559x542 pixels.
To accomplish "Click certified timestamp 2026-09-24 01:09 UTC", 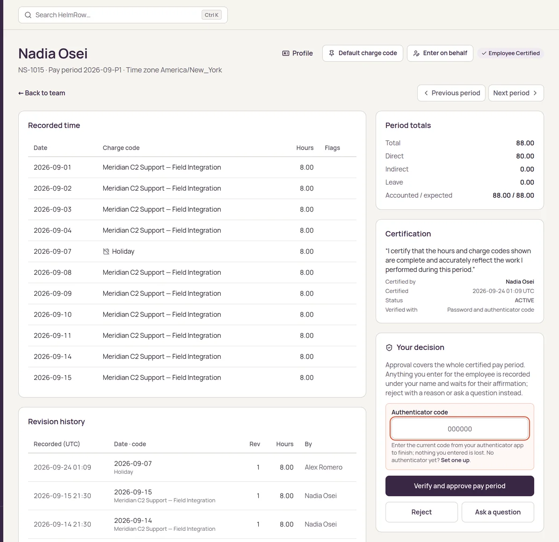I will click(x=503, y=291).
